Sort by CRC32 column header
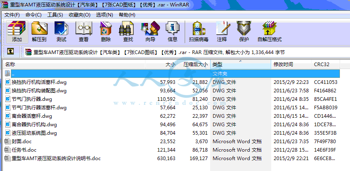 click(326, 65)
